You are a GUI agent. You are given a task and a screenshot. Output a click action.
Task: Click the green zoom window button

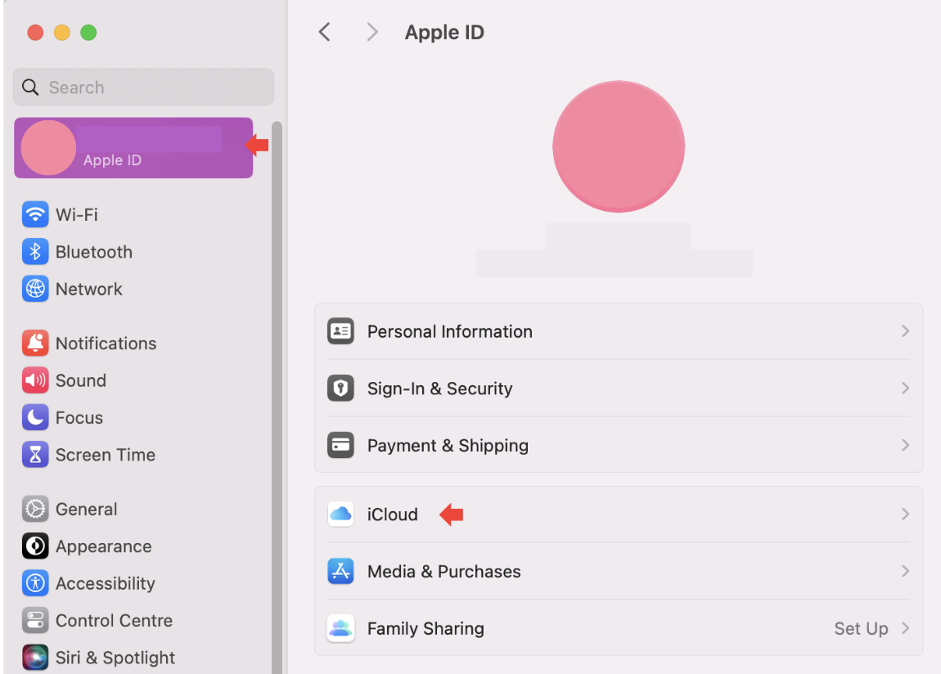point(88,33)
